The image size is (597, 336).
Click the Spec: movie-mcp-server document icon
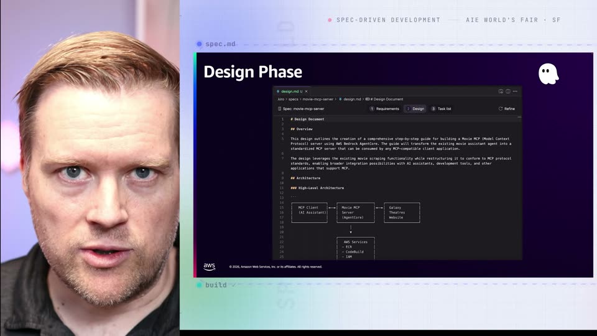(x=279, y=109)
